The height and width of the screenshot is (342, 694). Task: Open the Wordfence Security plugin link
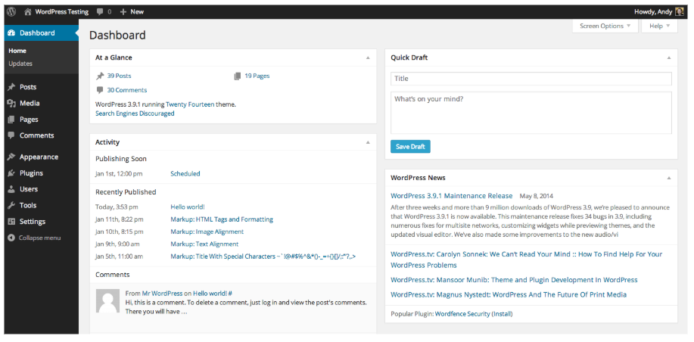[462, 314]
